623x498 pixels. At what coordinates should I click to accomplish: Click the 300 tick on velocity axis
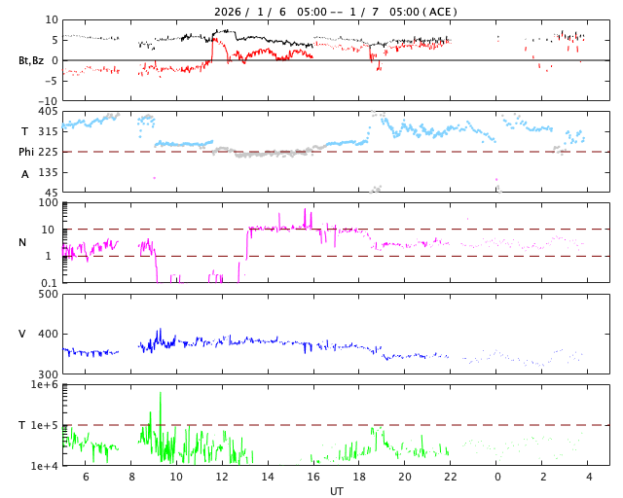tap(48, 373)
